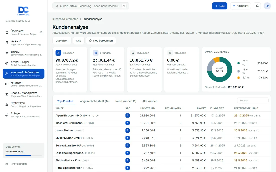Click the gray 18,6 % legend swatch

pyautogui.click(x=239, y=71)
